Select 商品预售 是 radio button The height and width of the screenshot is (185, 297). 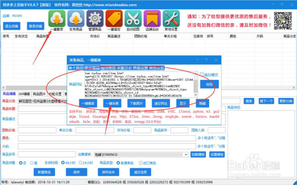point(32,163)
